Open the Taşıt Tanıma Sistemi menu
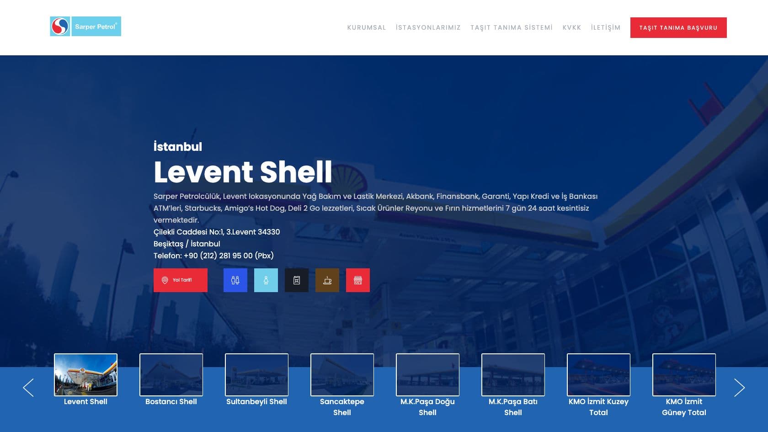Viewport: 768px width, 432px height. [512, 27]
